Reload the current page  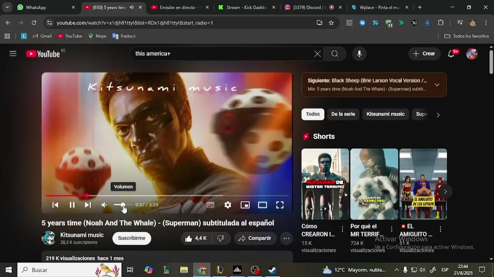pyautogui.click(x=34, y=23)
